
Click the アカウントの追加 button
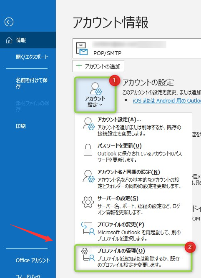point(98,66)
